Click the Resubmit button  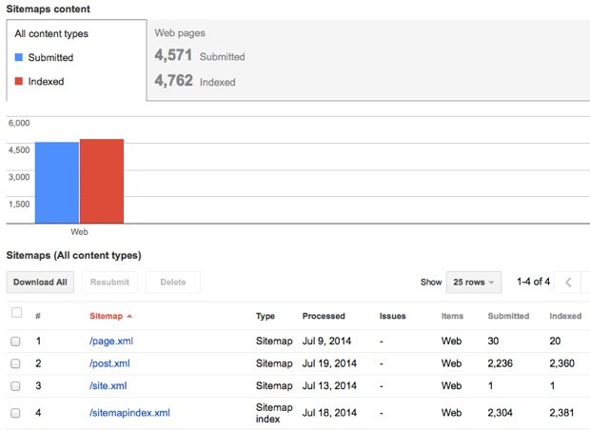point(110,283)
